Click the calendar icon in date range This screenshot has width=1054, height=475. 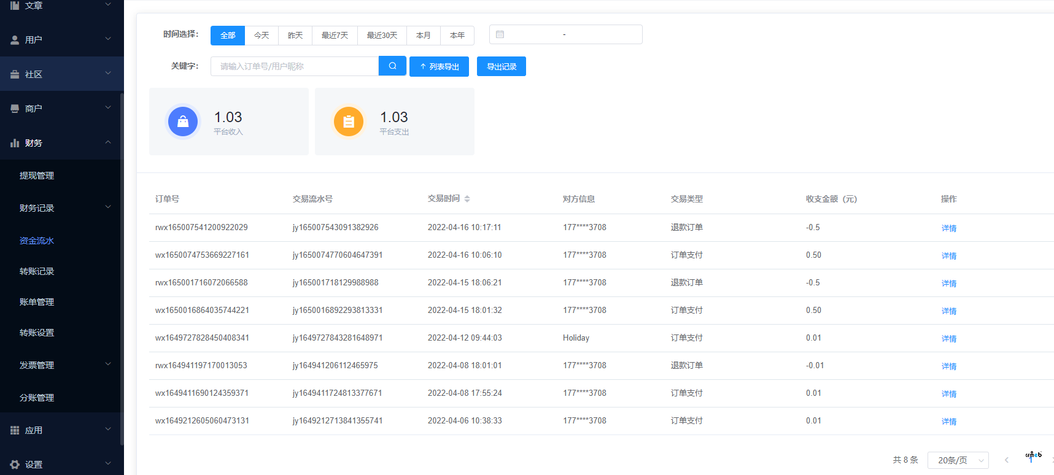500,35
